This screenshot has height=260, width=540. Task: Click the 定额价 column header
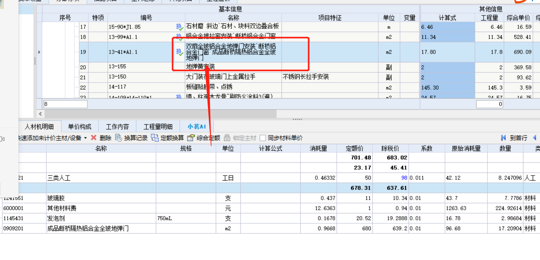tap(354, 148)
